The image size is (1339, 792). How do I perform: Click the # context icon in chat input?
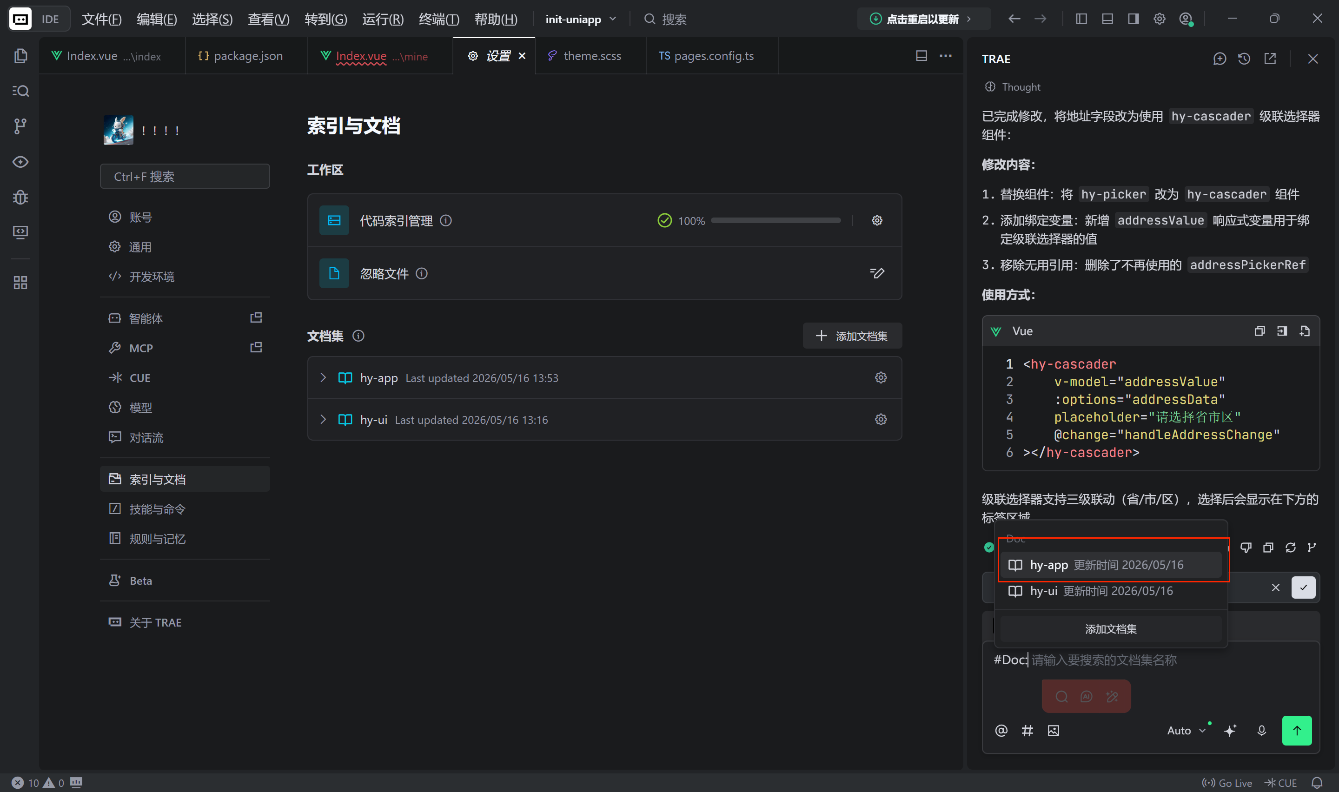(1027, 730)
